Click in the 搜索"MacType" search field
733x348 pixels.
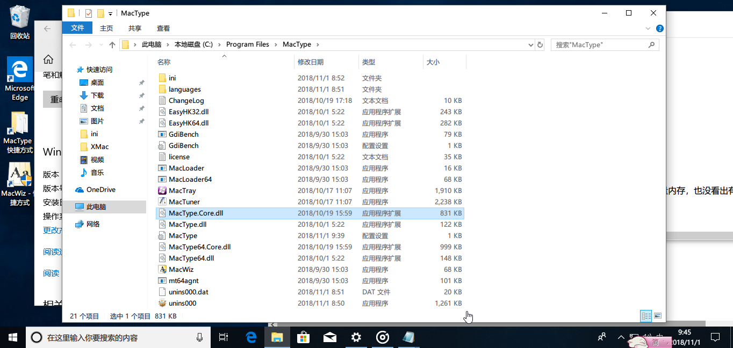[x=605, y=45]
